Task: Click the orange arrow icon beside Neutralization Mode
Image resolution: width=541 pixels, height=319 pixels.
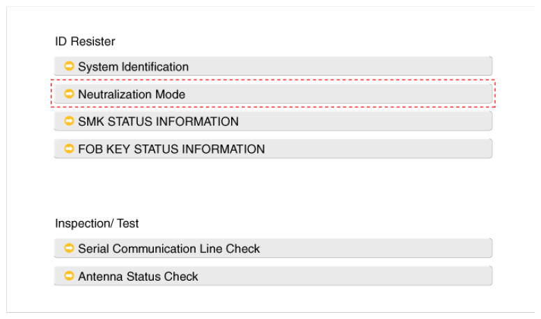Action: (69, 93)
